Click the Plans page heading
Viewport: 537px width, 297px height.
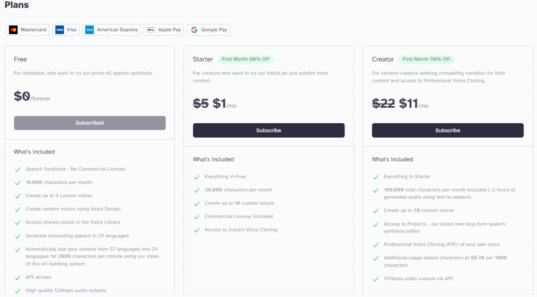click(x=17, y=5)
